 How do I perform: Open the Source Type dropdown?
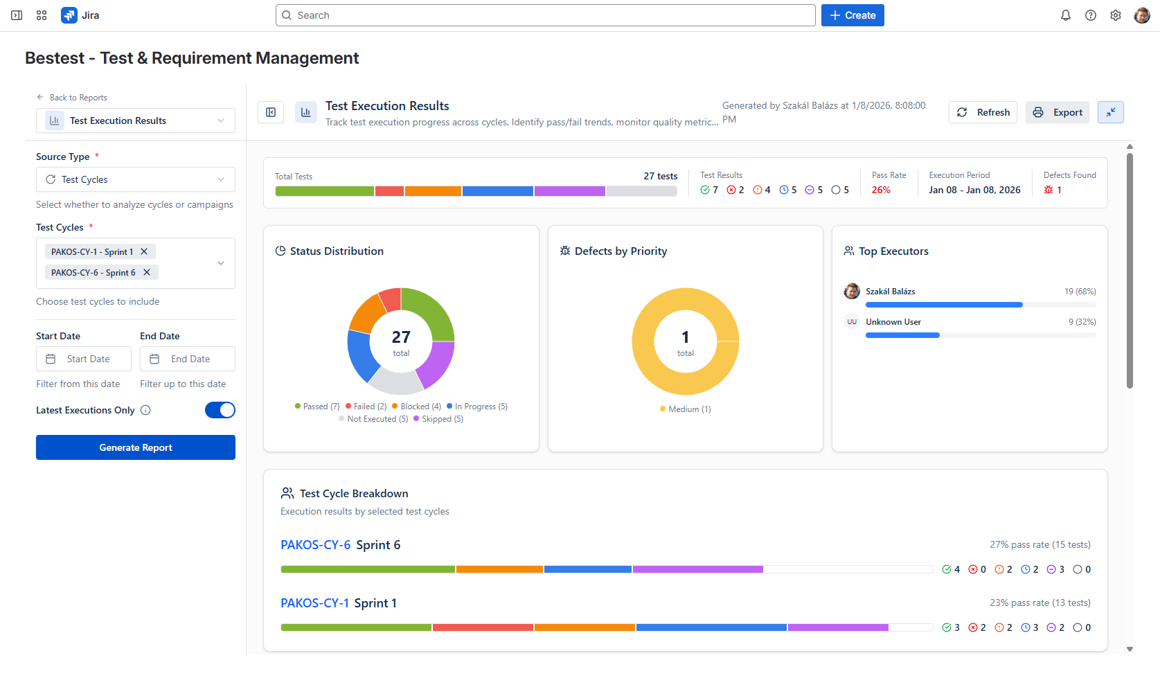pos(135,179)
